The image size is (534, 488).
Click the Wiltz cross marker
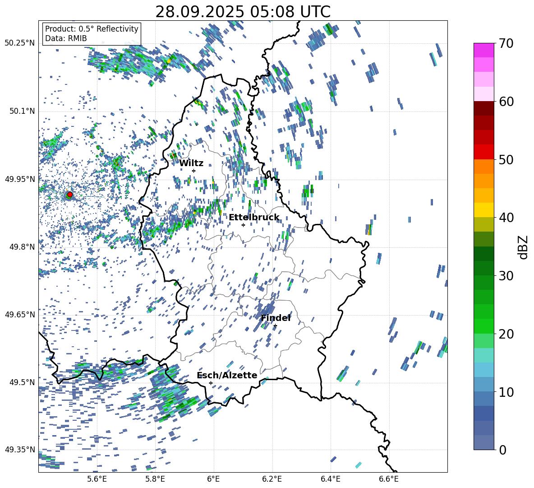194,171
